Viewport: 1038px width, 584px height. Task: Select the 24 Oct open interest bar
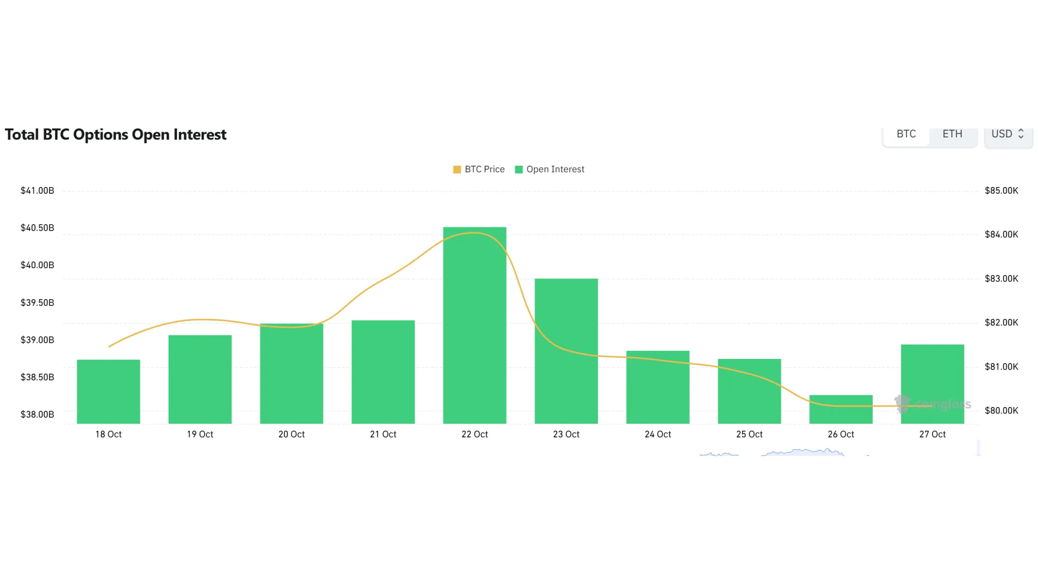click(x=658, y=387)
